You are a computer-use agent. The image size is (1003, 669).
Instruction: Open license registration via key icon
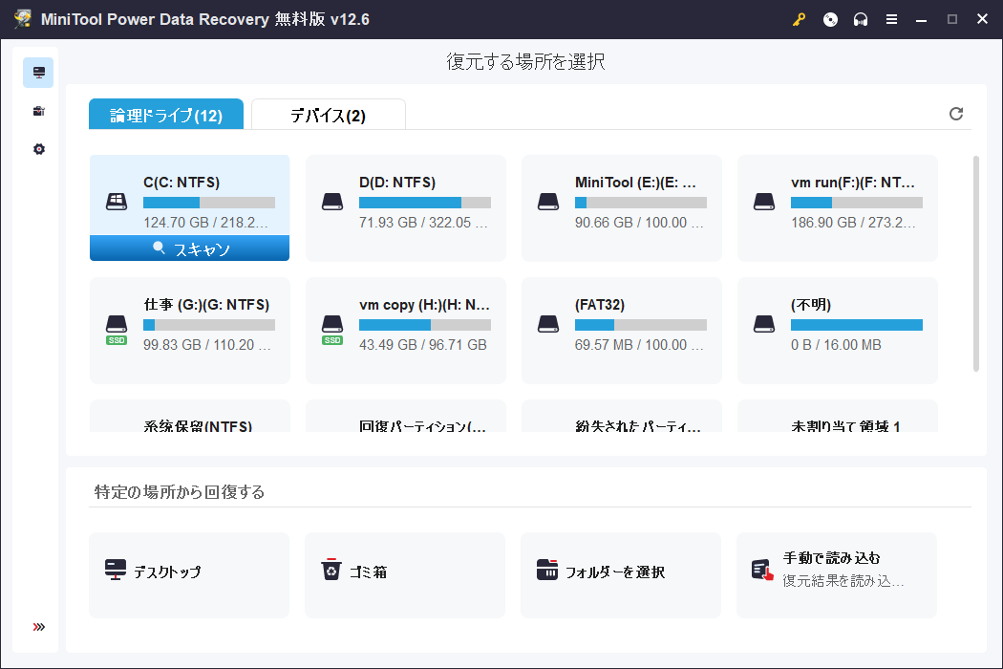pos(800,19)
